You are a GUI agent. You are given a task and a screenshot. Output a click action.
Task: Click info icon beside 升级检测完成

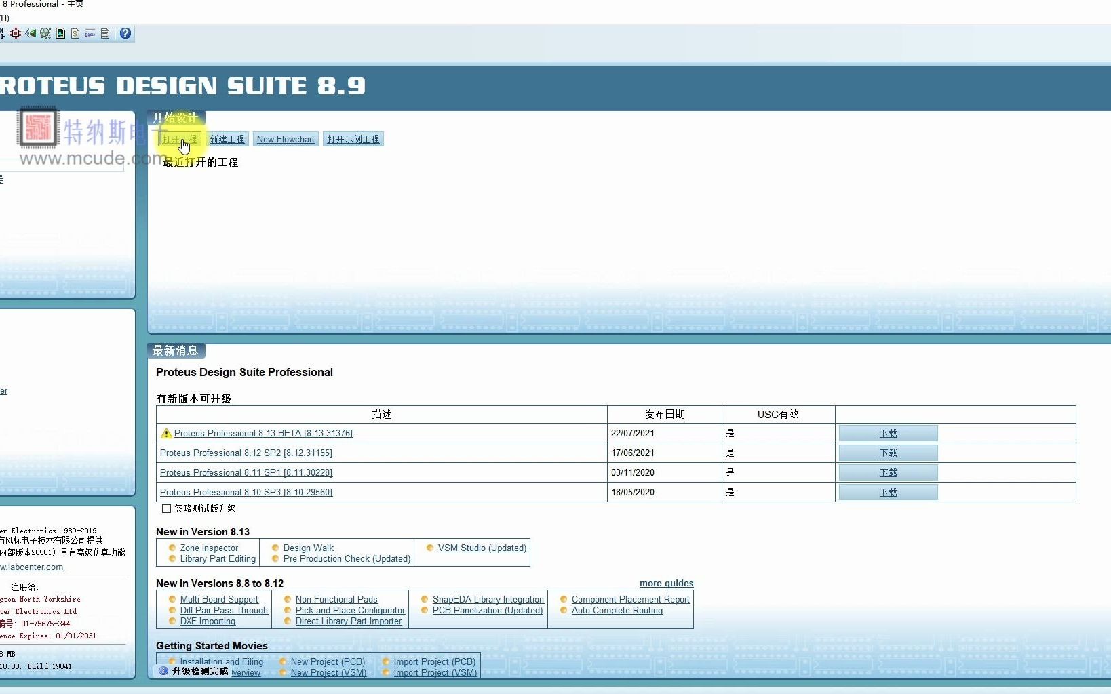coord(163,671)
